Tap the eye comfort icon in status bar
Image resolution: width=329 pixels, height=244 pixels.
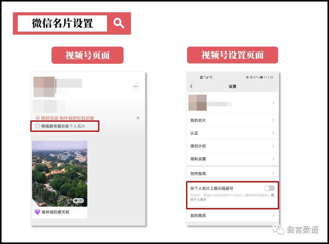point(247,77)
